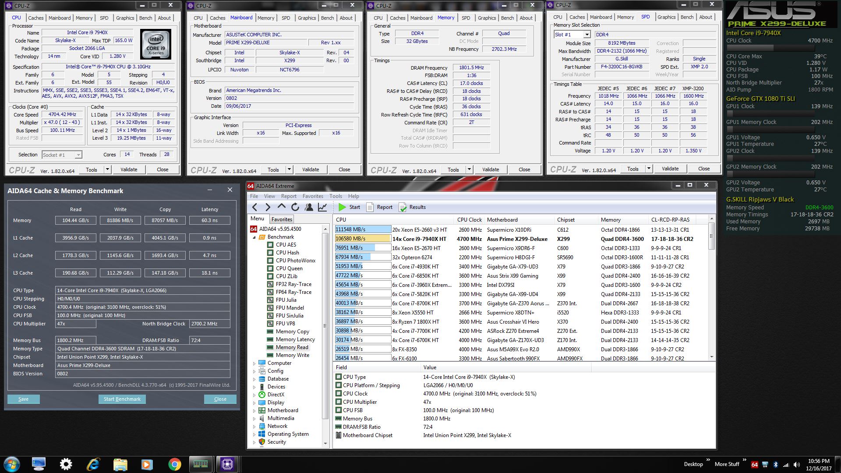Close the Cache & Memory Benchmark dialog

pyautogui.click(x=220, y=399)
